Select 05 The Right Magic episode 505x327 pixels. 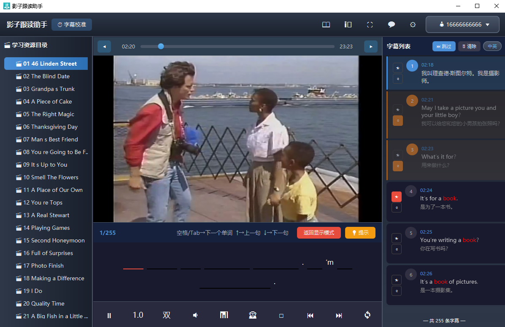pos(49,114)
